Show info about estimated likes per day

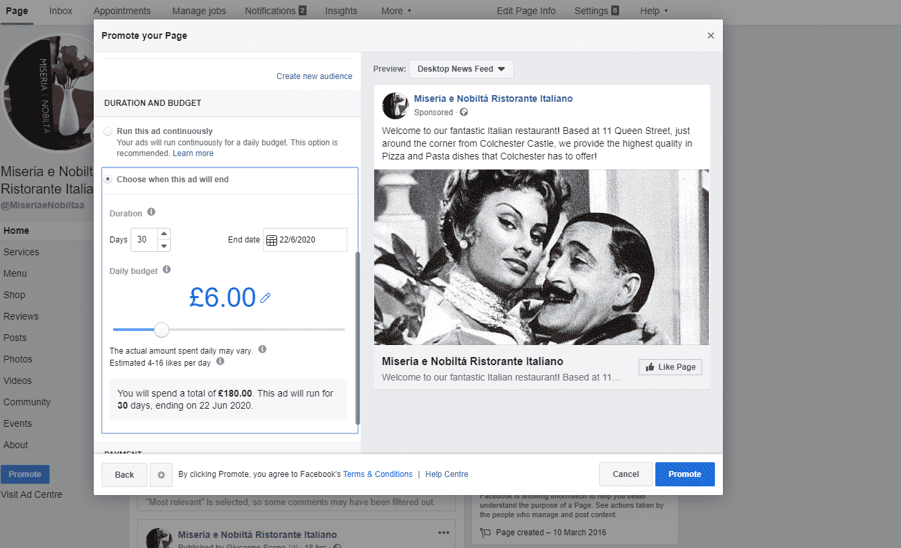click(x=220, y=362)
